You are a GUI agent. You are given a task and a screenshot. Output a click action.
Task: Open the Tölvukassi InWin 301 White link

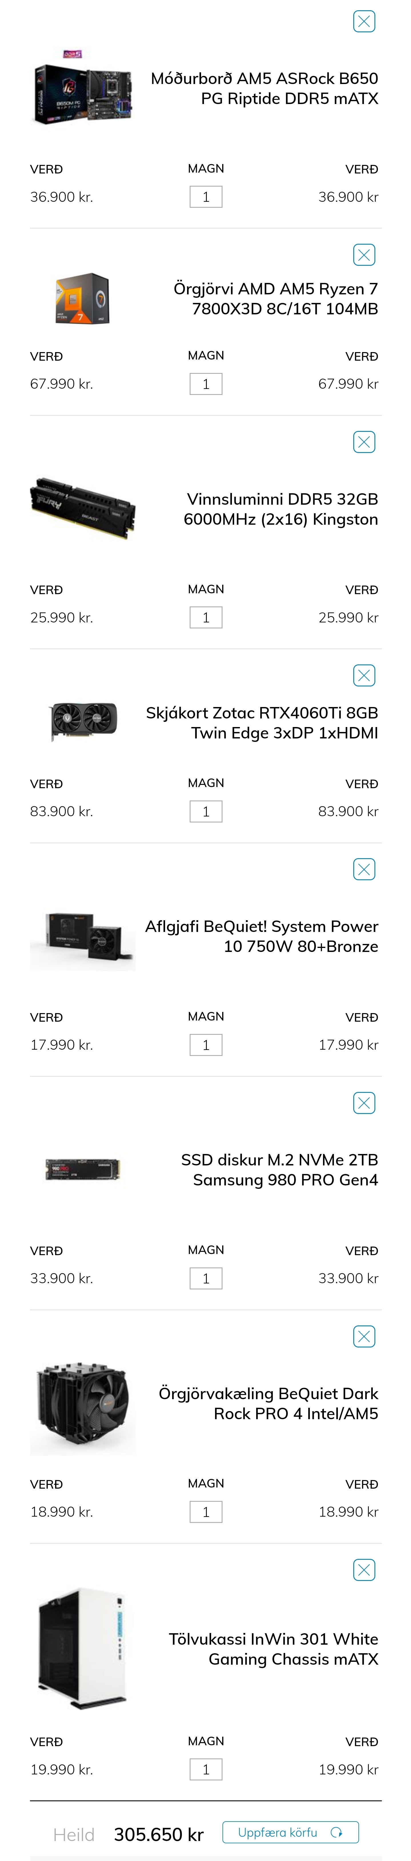(273, 1649)
